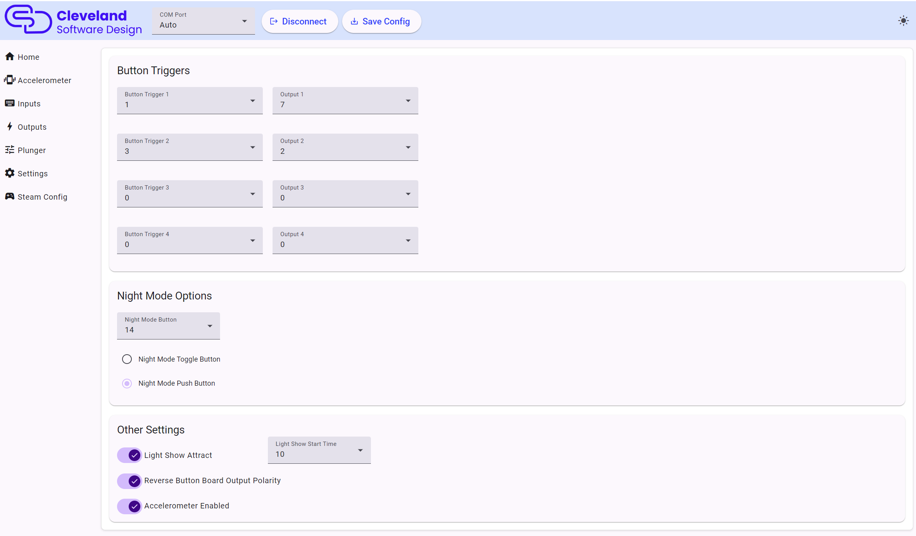Expand the Output 2 dropdown
Viewport: 916px width, 536px height.
point(345,147)
